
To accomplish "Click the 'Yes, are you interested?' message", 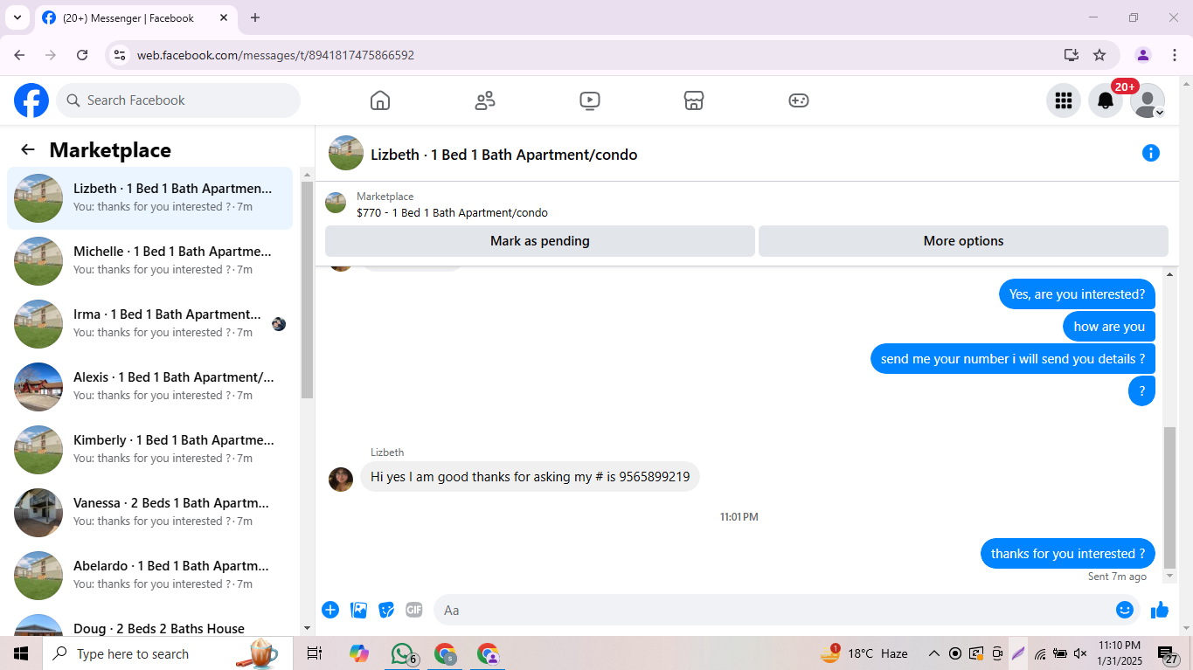I will pyautogui.click(x=1077, y=294).
